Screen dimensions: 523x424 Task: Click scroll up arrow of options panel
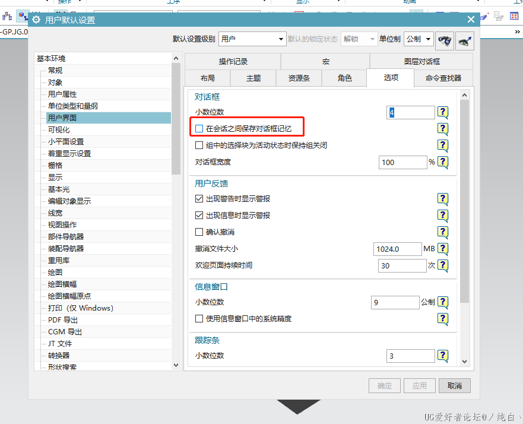click(465, 96)
